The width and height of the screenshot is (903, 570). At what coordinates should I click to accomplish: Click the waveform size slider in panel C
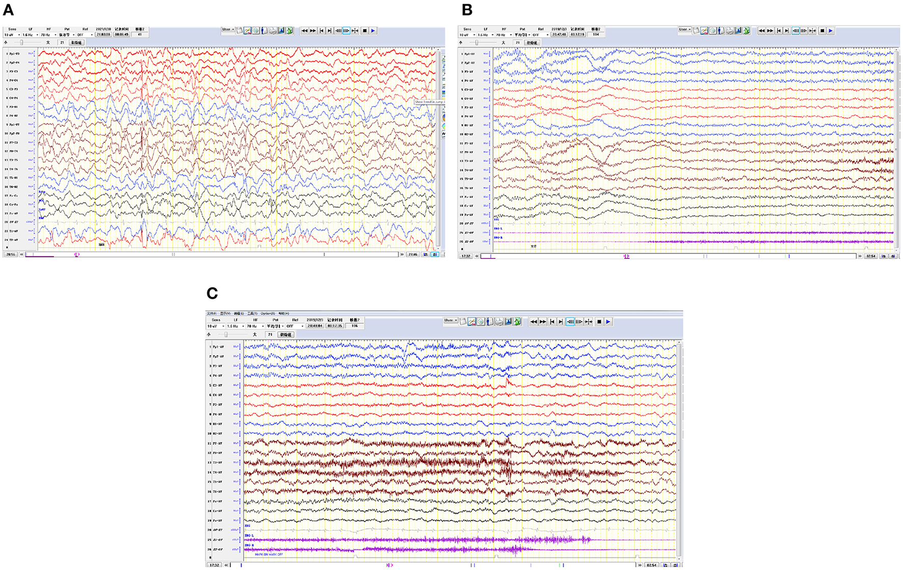(226, 335)
